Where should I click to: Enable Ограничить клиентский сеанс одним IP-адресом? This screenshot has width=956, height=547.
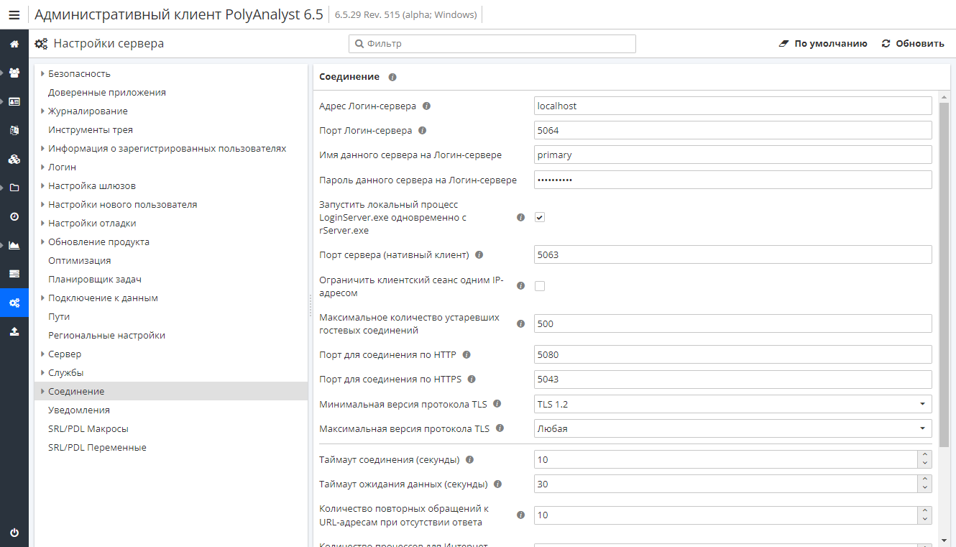pos(540,286)
